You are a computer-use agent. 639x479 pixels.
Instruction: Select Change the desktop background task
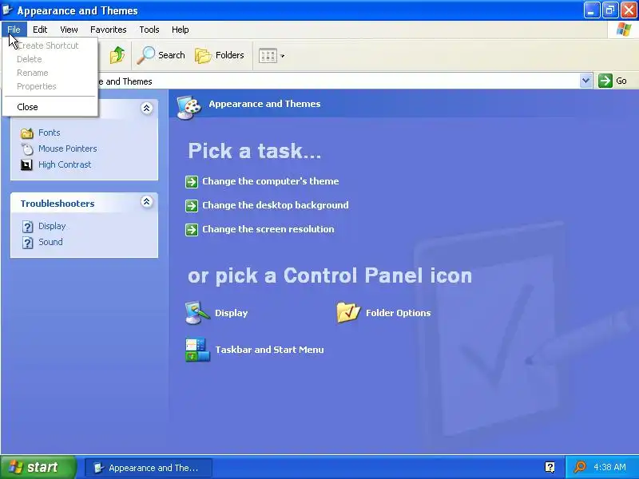(276, 205)
